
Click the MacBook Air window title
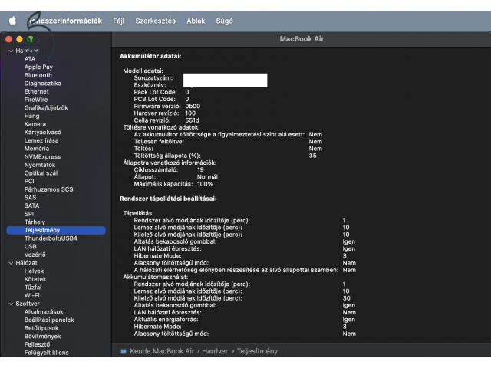(302, 39)
